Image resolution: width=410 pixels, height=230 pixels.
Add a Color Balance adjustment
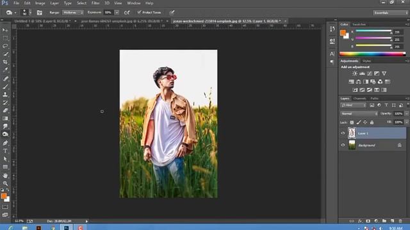359,82
